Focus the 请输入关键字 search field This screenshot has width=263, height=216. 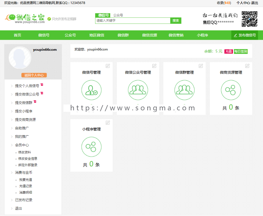[x=133, y=21]
